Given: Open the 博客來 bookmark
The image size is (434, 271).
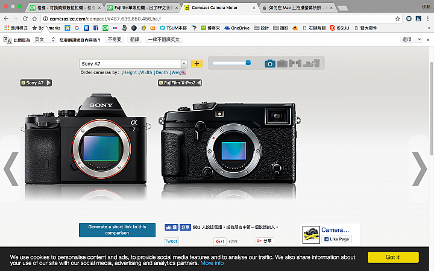Looking at the screenshot, I should click(x=210, y=28).
